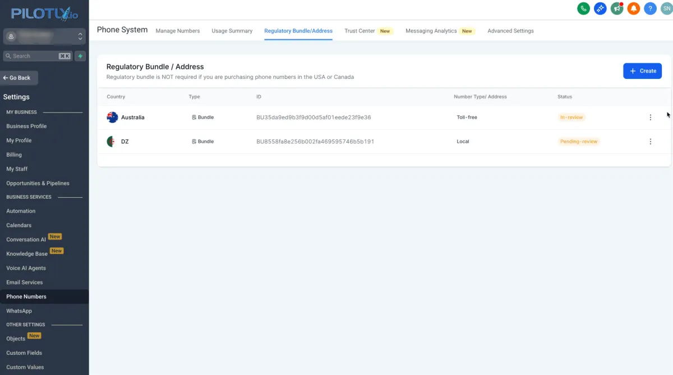Open the blue sparkle AI assistant icon
Image resolution: width=673 pixels, height=375 pixels.
point(600,8)
